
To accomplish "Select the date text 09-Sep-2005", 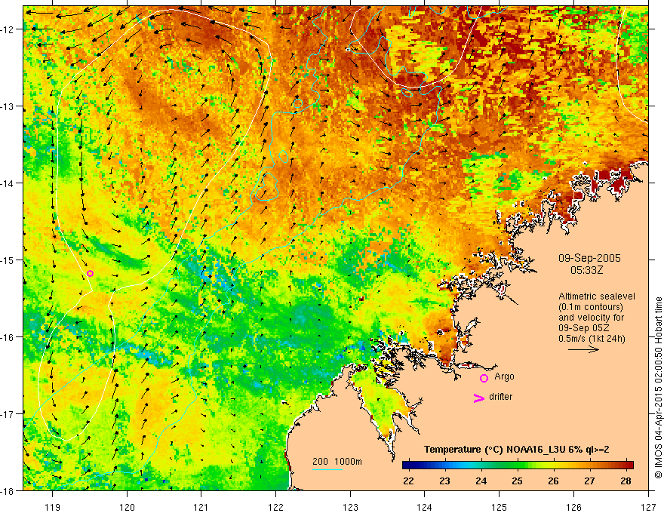I will (x=589, y=258).
